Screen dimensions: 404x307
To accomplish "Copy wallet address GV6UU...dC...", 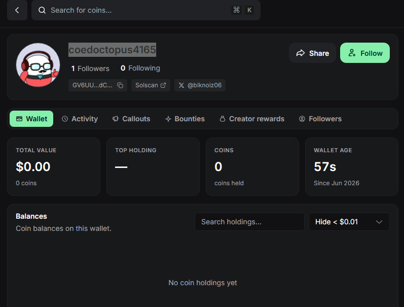I will coord(120,85).
